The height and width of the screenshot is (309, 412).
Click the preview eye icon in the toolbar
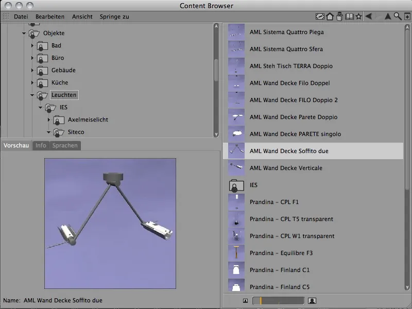[320, 16]
